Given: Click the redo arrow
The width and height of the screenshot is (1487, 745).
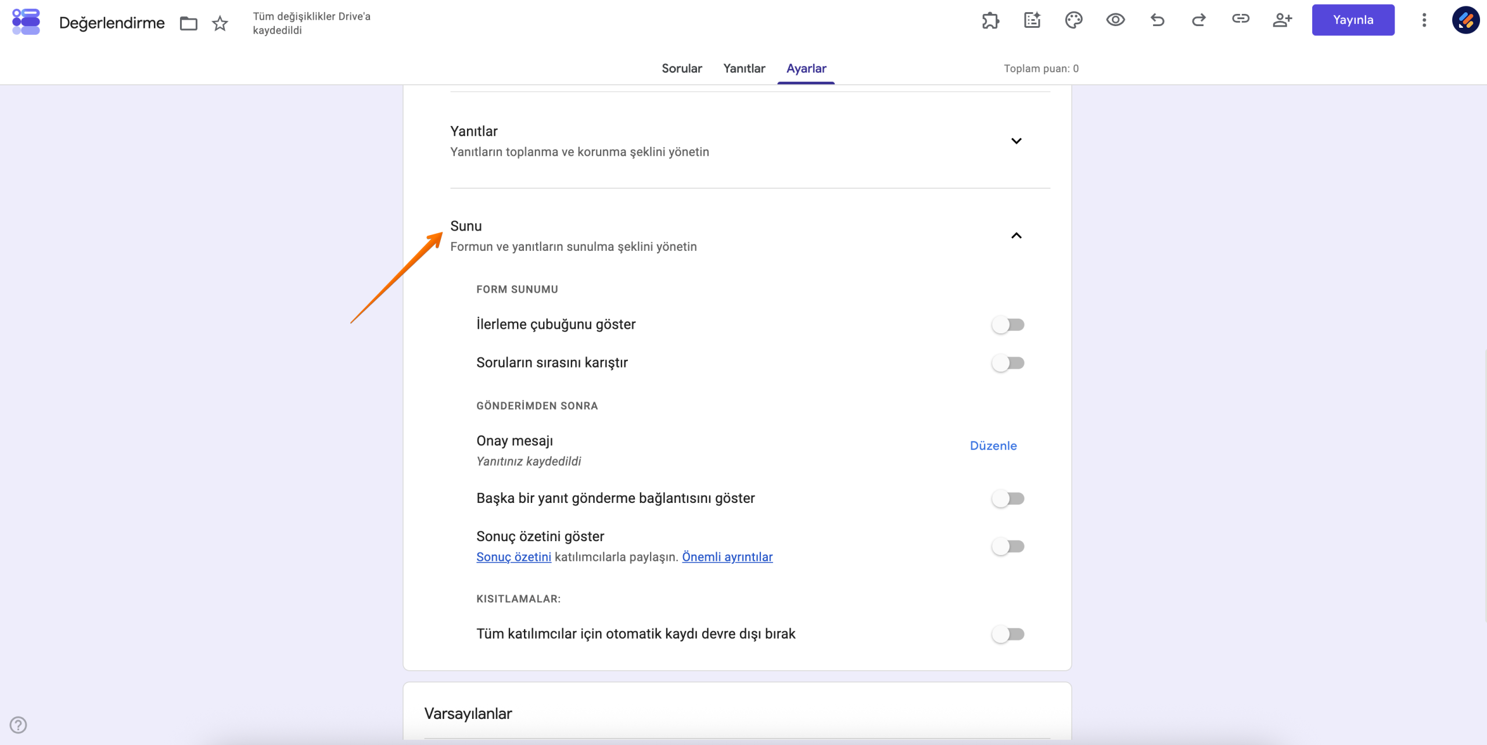Looking at the screenshot, I should point(1199,20).
